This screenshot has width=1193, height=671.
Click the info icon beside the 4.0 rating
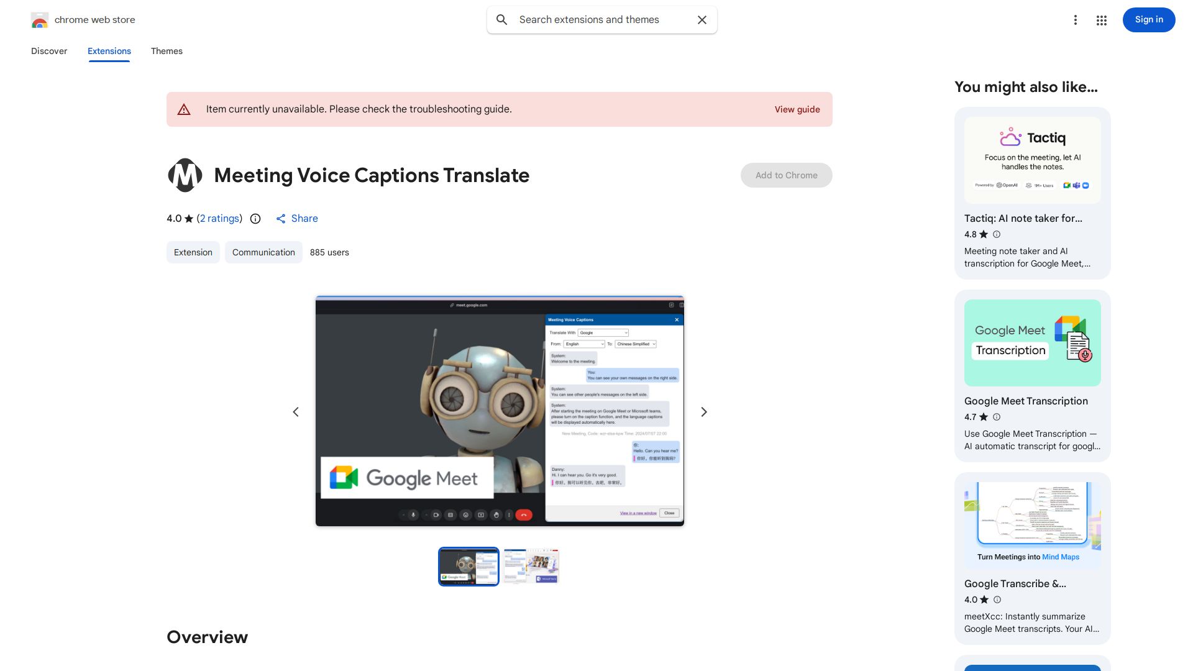tap(255, 219)
